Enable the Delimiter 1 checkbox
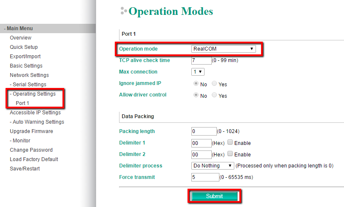 [230, 143]
